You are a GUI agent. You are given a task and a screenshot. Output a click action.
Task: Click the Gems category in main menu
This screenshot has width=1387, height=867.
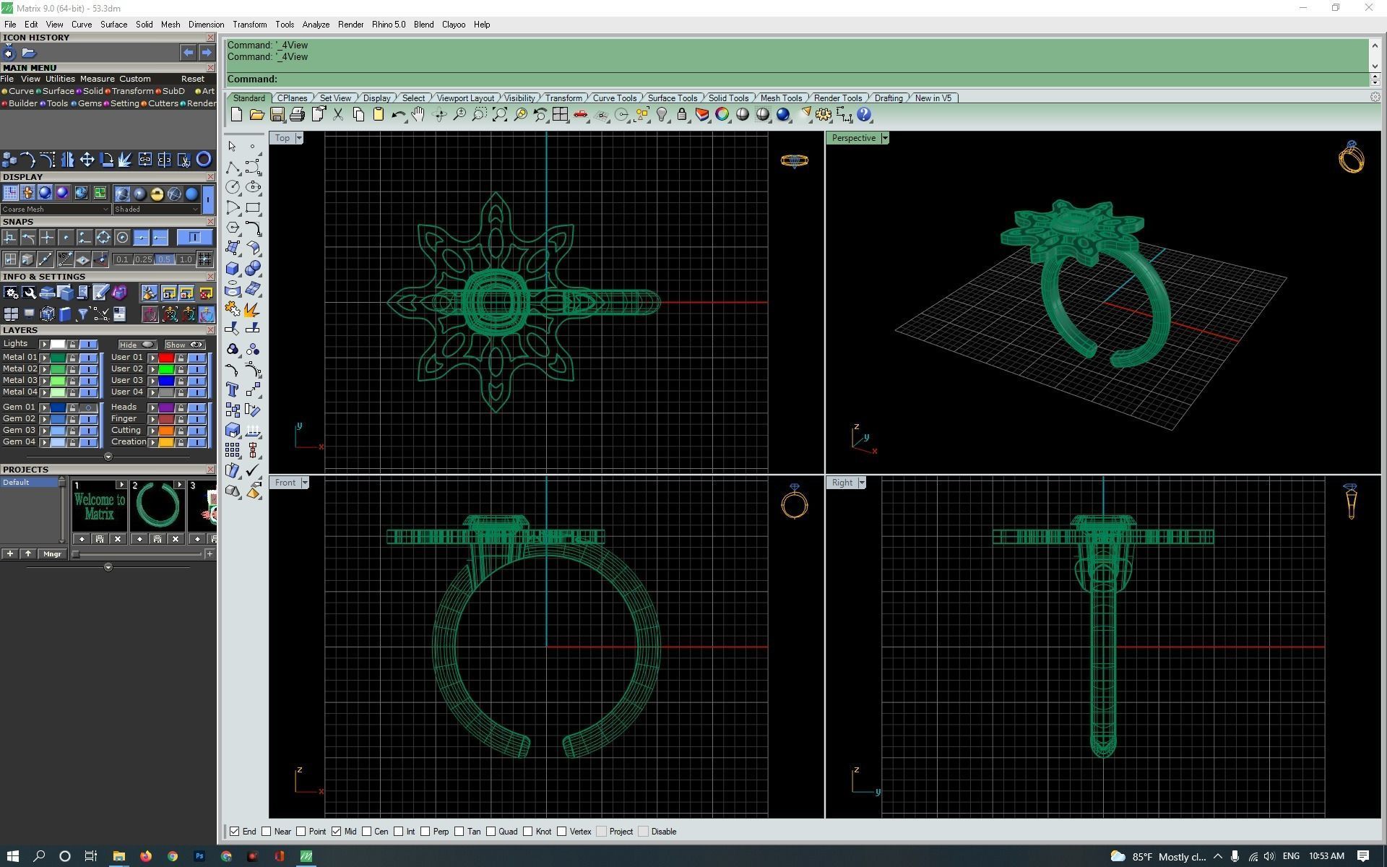[86, 103]
